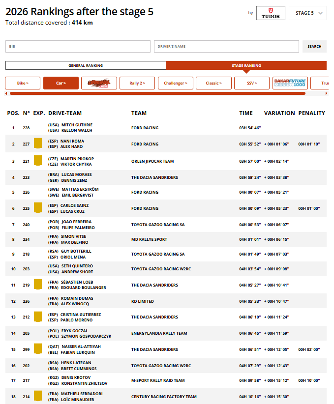This screenshot has width=334, height=404.
Task: Click driver name Henk Lategan
Action: tap(76, 363)
